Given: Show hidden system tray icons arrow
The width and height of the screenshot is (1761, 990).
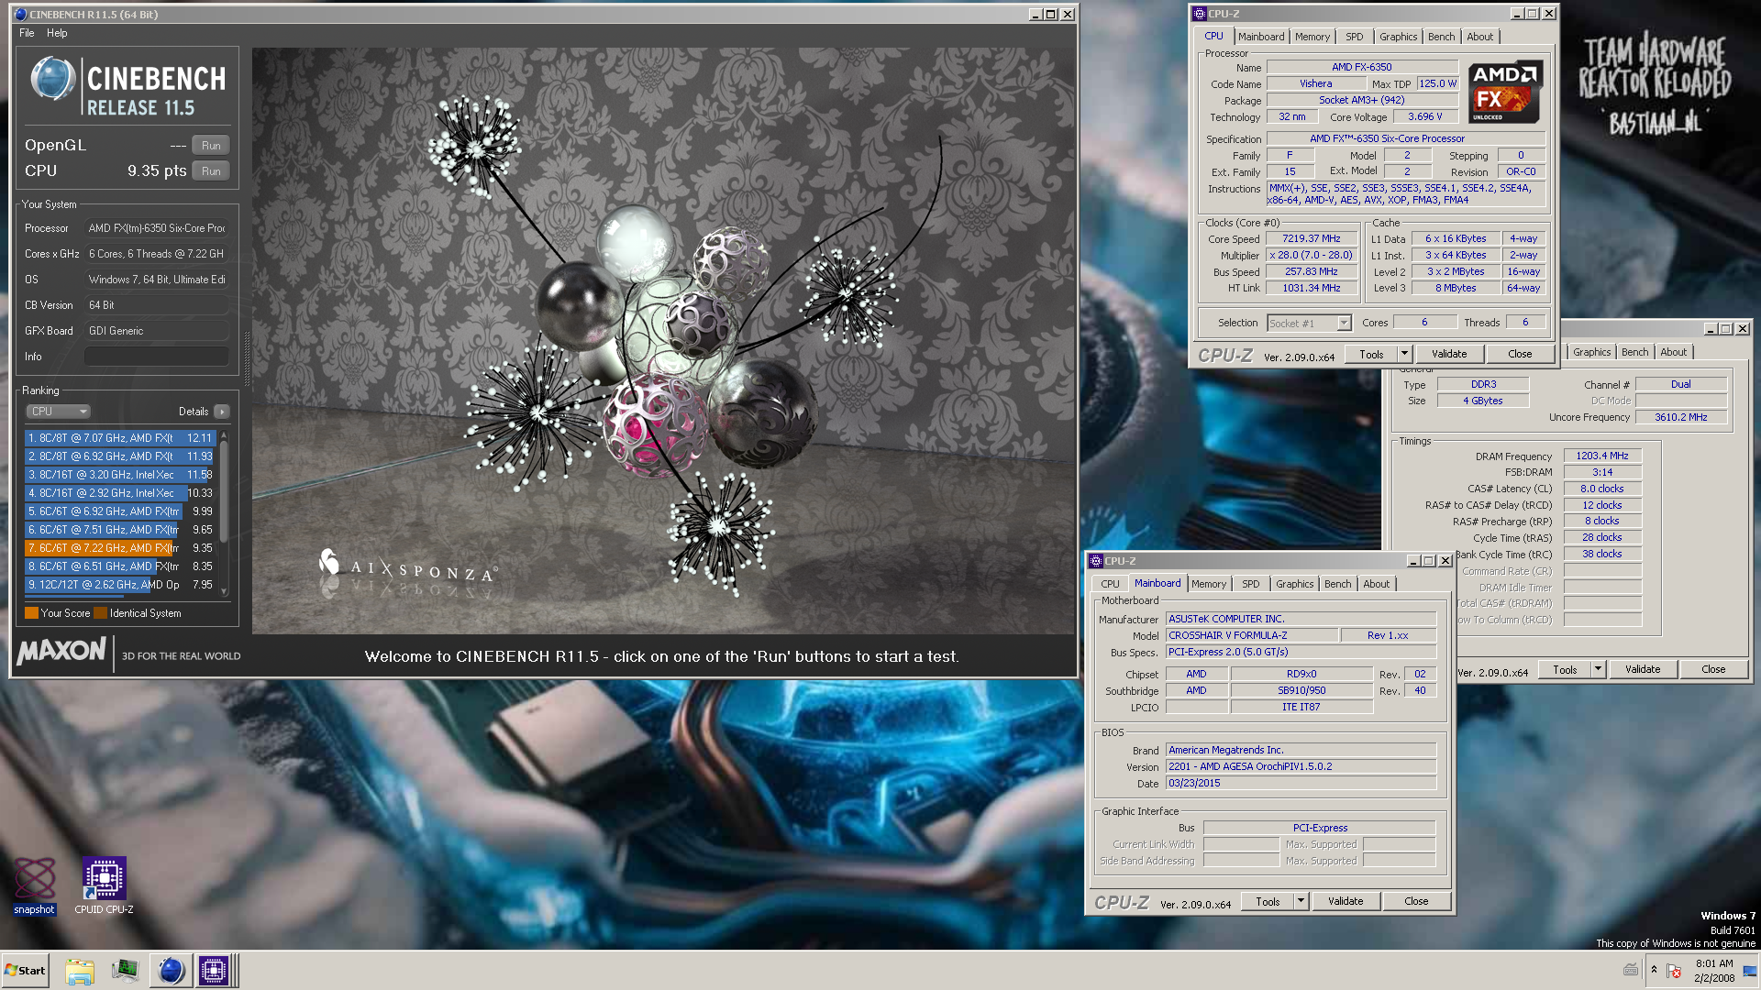Looking at the screenshot, I should point(1654,970).
